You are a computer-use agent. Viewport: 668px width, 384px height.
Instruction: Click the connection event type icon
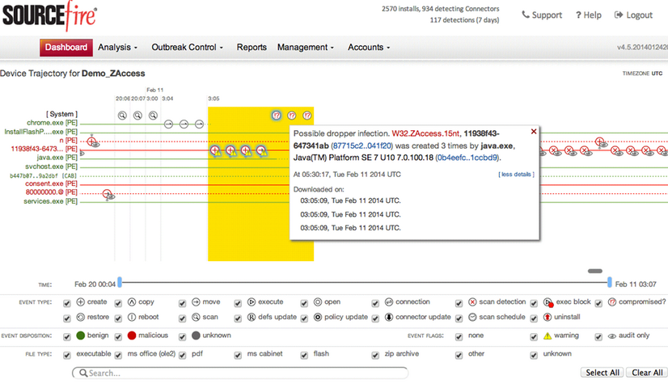point(389,302)
